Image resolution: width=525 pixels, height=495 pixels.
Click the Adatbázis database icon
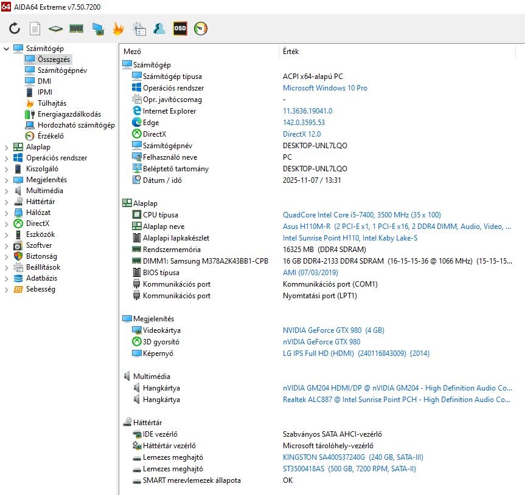[18, 278]
